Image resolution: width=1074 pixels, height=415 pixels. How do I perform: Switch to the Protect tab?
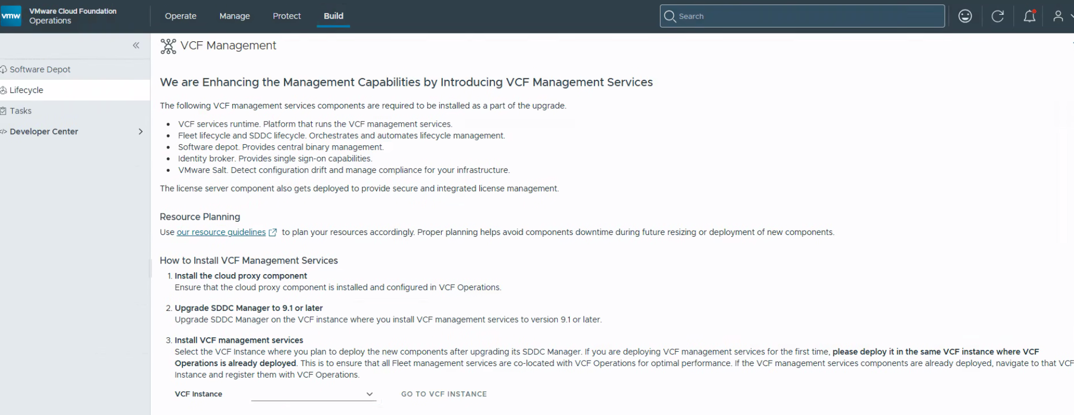coord(287,16)
